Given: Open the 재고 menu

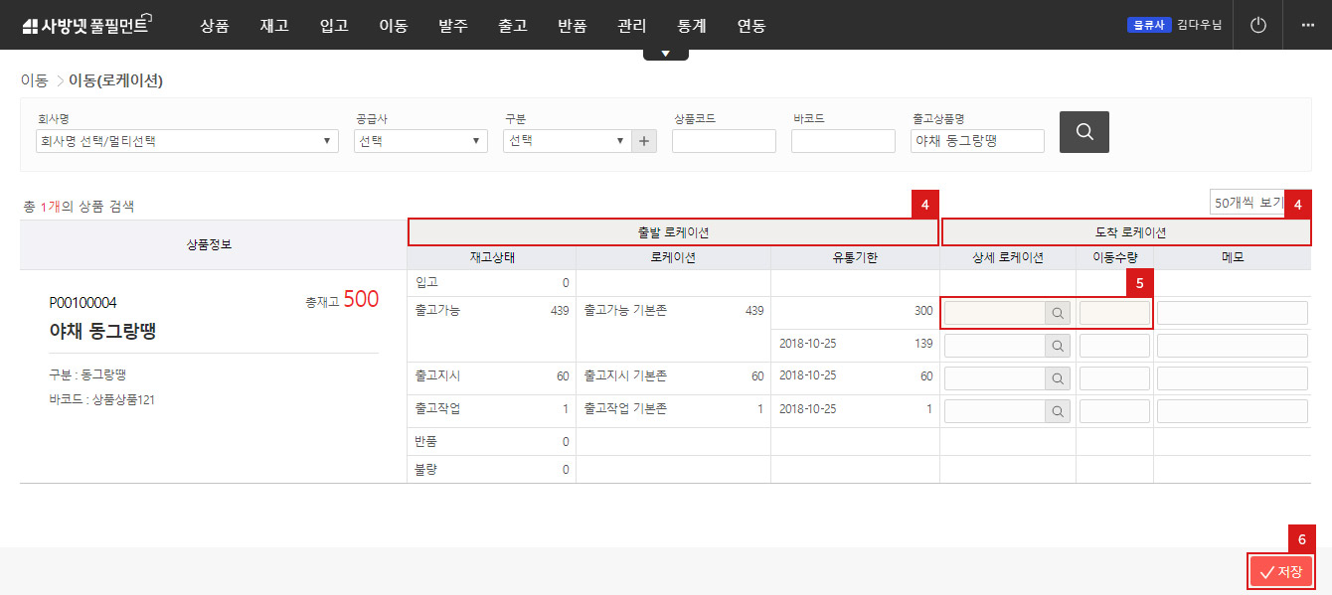Looking at the screenshot, I should pos(273,26).
